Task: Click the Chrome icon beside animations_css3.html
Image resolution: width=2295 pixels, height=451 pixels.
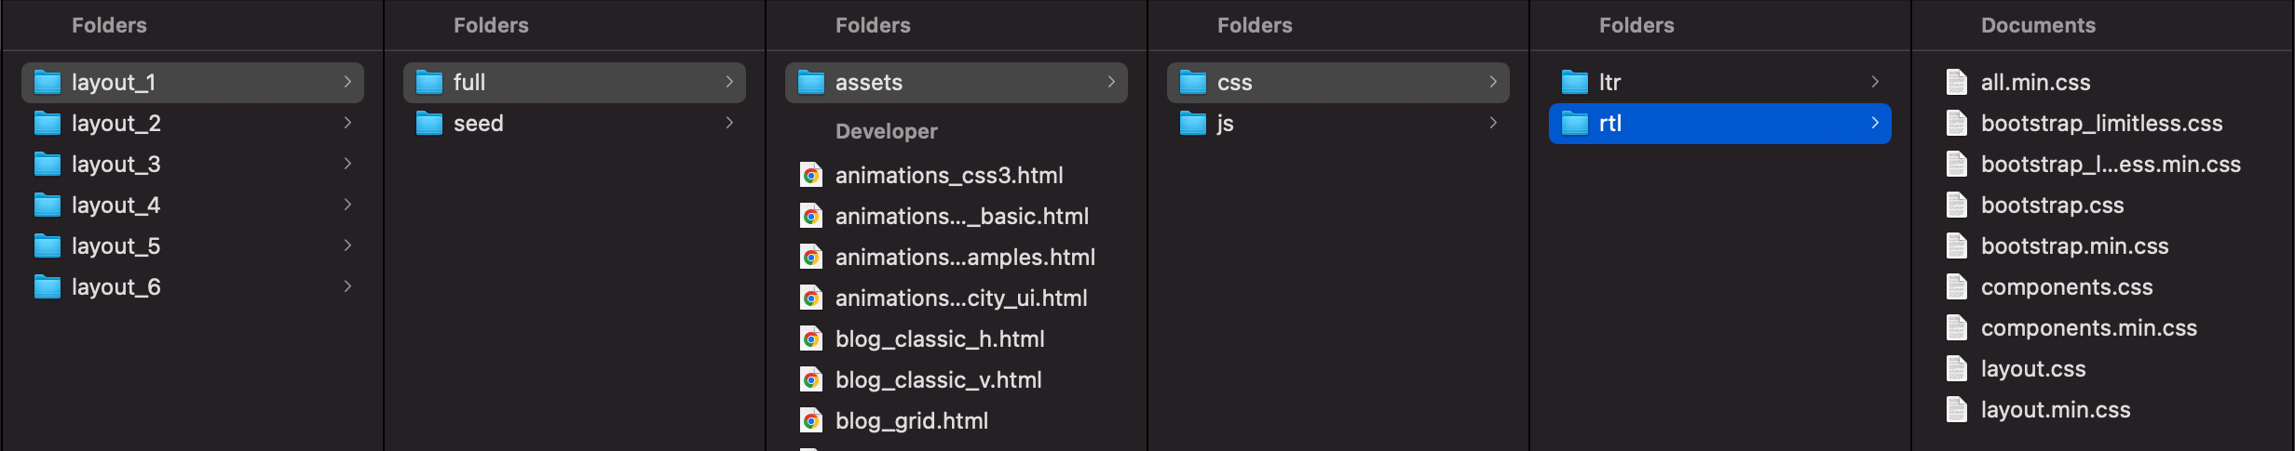Action: tap(811, 176)
